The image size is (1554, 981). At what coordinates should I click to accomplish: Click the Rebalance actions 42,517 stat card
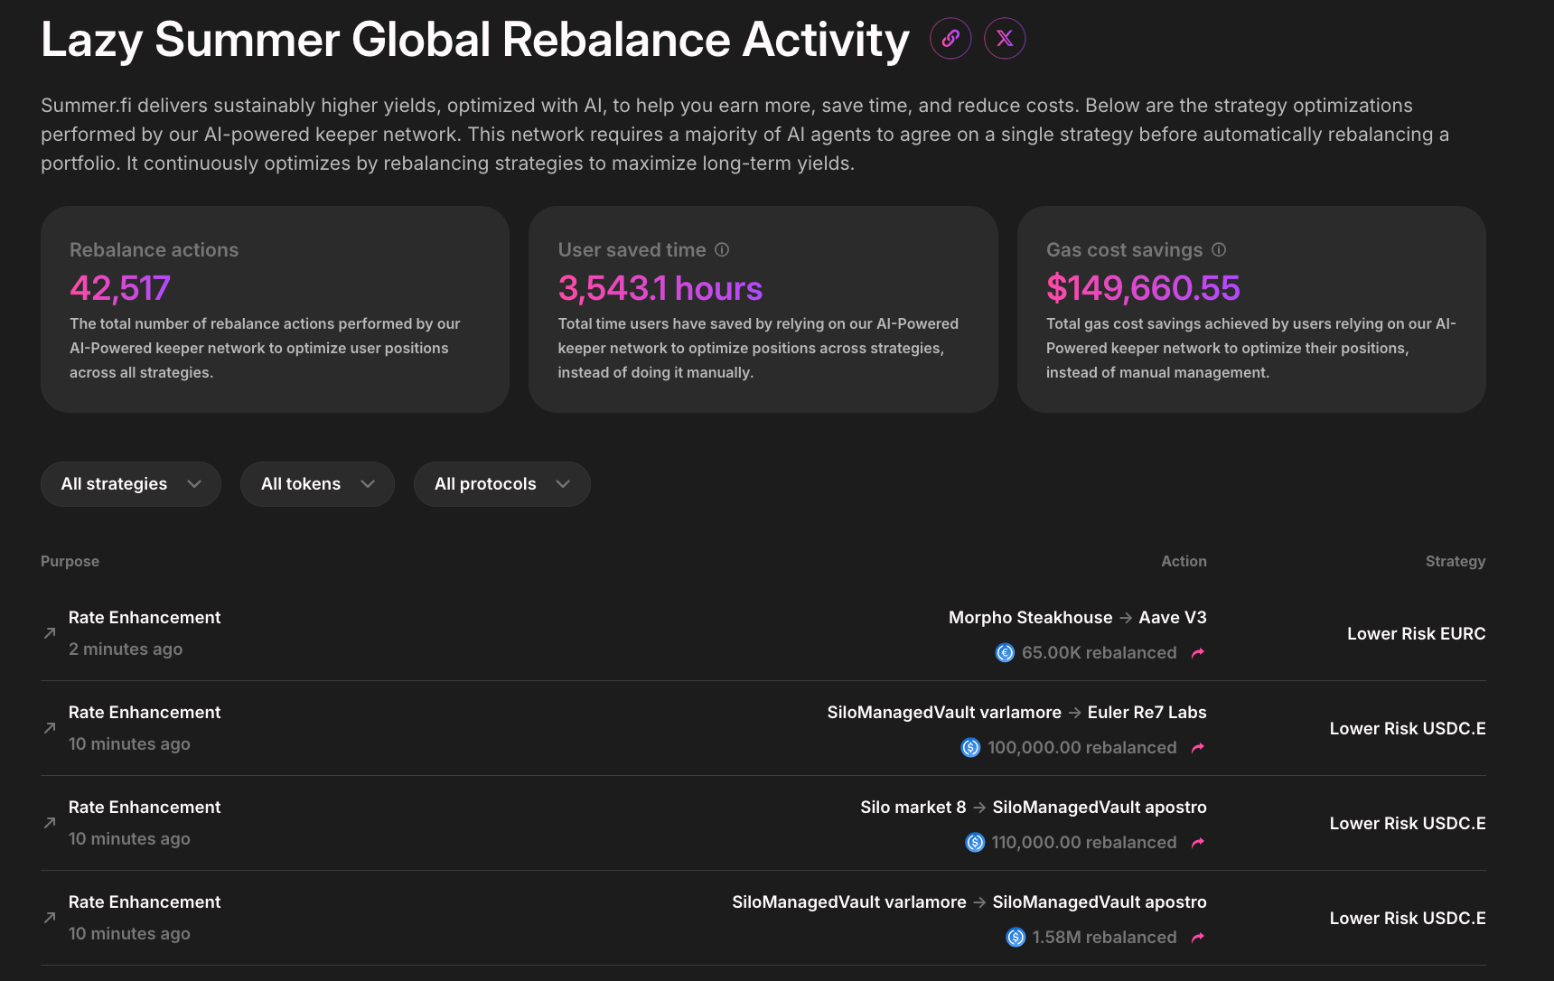point(275,309)
